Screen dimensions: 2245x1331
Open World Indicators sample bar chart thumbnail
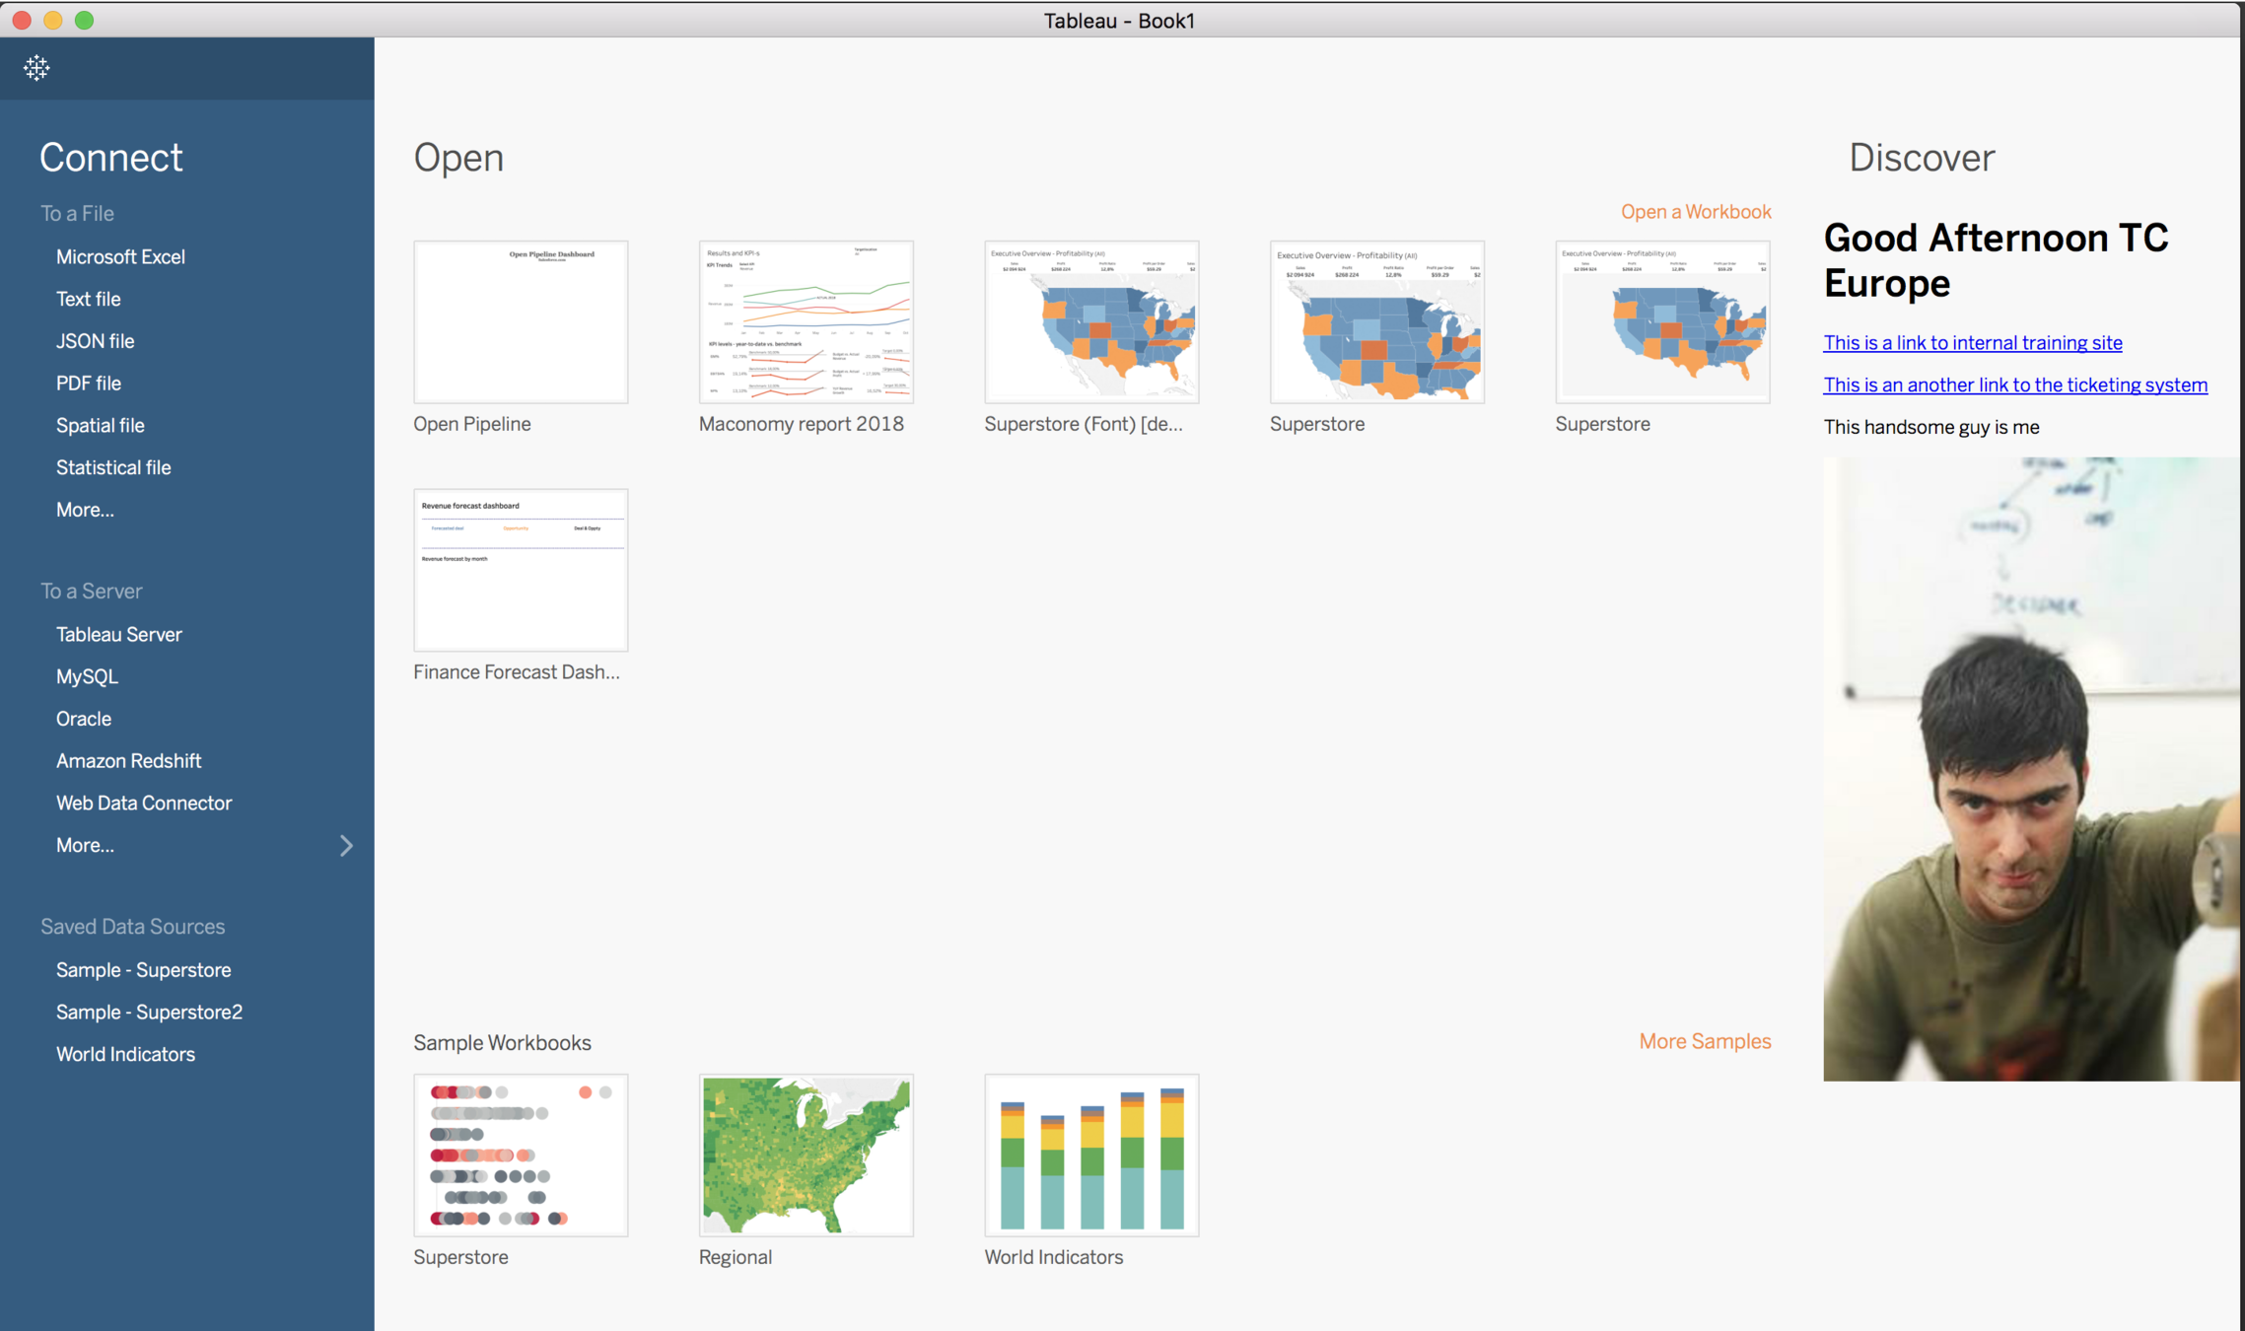click(1091, 1155)
